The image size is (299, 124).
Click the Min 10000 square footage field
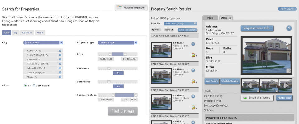coord(130,100)
